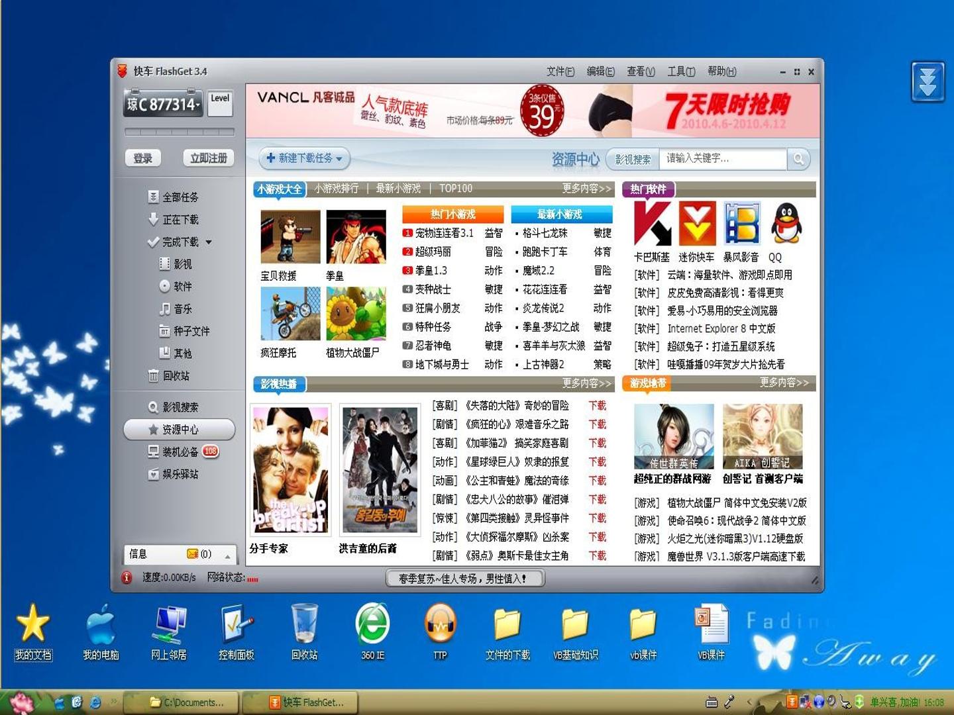Image resolution: width=954 pixels, height=715 pixels.
Task: Click the 信息 mail icon counter
Action: tap(199, 554)
